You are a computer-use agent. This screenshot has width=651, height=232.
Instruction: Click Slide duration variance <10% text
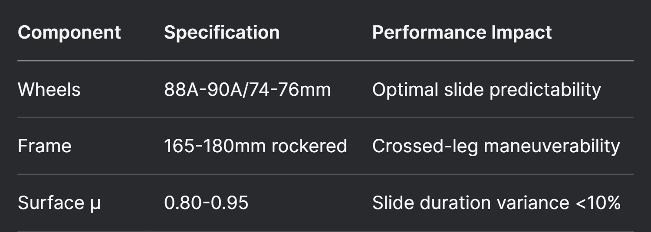[496, 203]
